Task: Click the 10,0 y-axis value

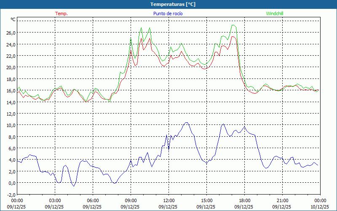Action: coord(11,125)
